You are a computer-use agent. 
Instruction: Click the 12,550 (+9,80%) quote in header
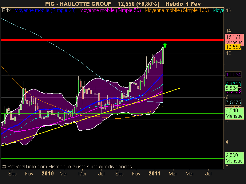138,4
